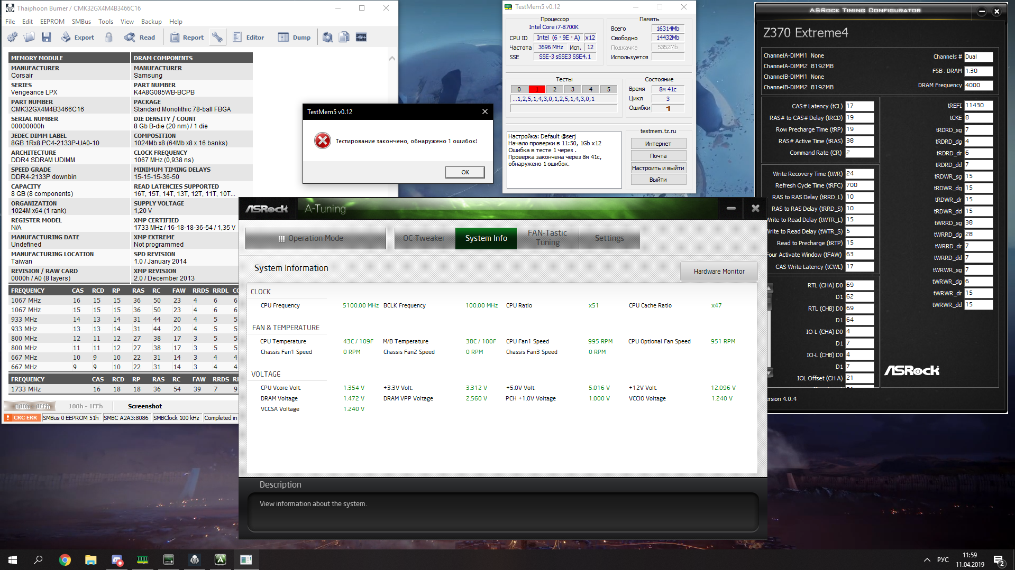The width and height of the screenshot is (1015, 570).
Task: Click the Интернет button in TestMem5
Action: (x=659, y=144)
